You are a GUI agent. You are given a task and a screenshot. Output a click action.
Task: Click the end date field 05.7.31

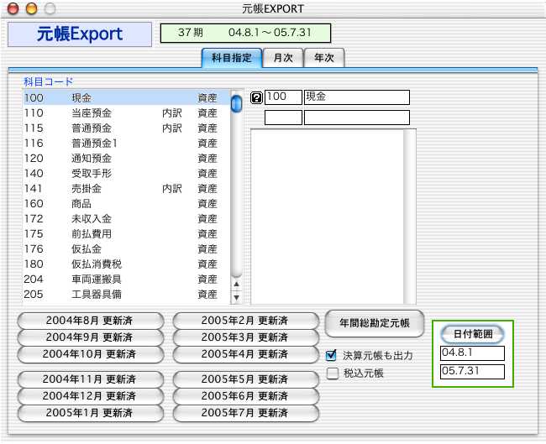[x=472, y=371]
